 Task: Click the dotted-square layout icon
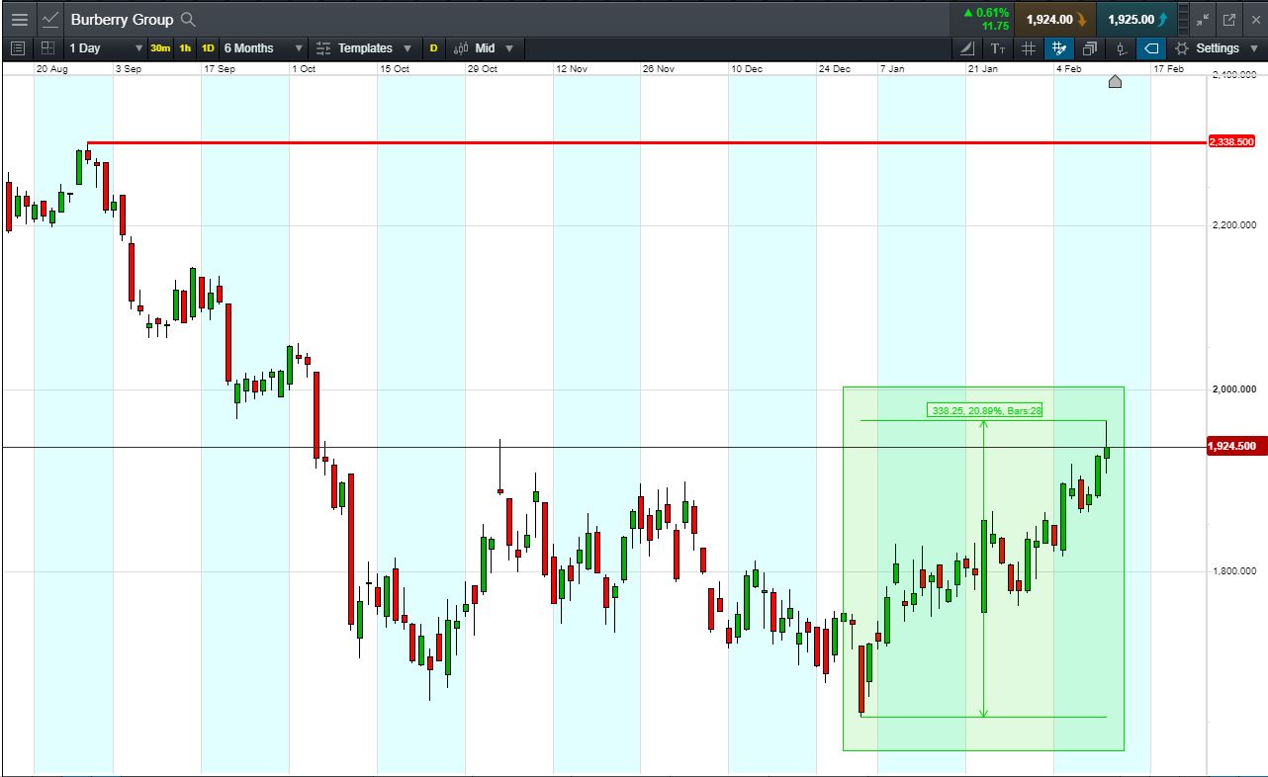coord(47,47)
